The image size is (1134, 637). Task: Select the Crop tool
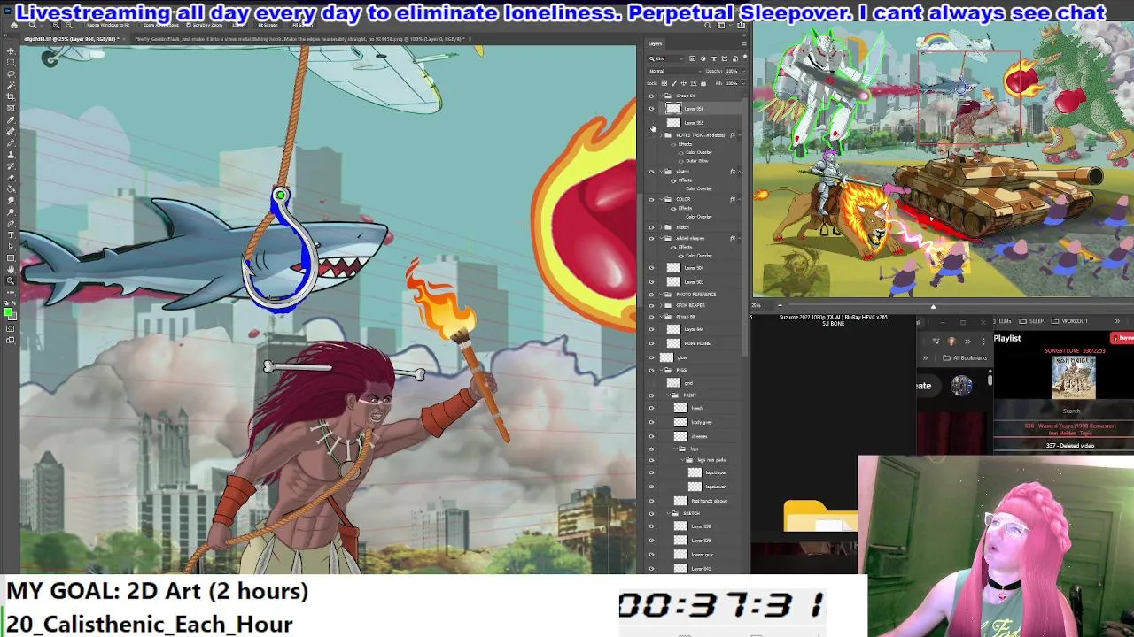click(x=11, y=96)
